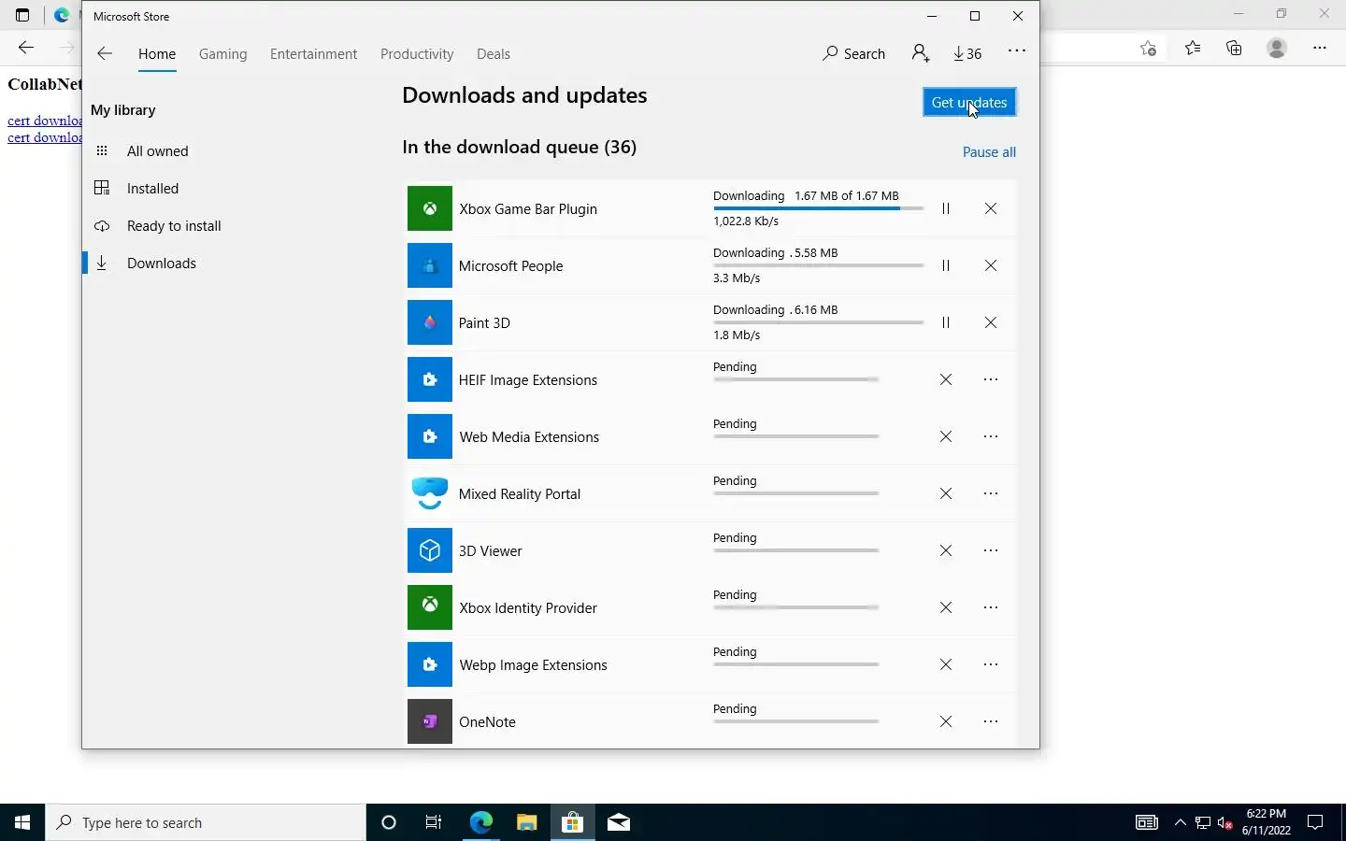Select Ready to install in library
Screen dimensions: 1346x841
(x=174, y=226)
